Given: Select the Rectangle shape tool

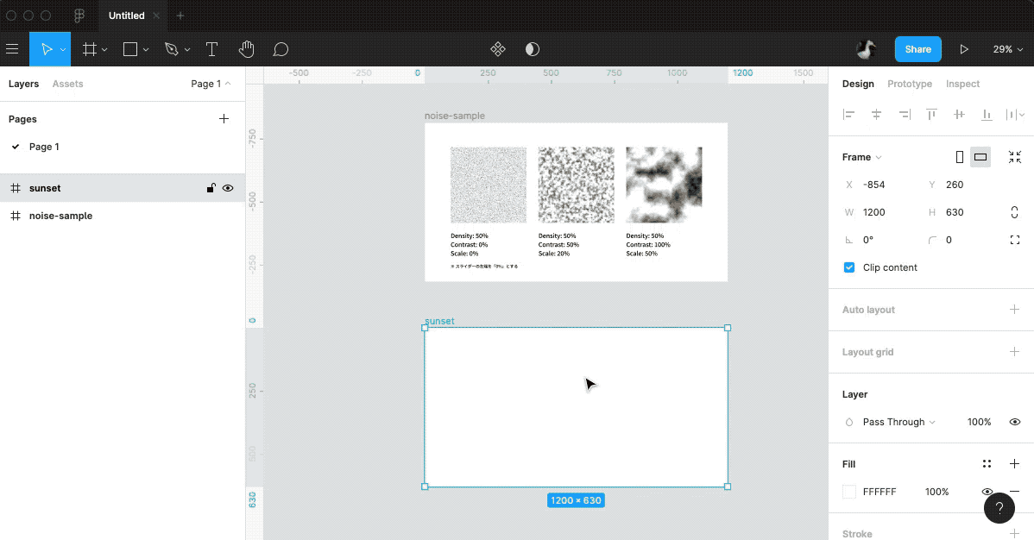Looking at the screenshot, I should click(130, 49).
